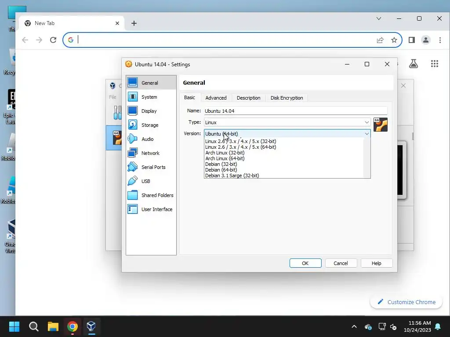
Task: Open File menu in VirtualBox Manager window
Action: [112, 97]
